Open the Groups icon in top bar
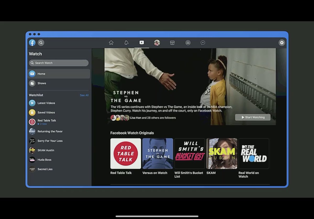Image resolution: width=314 pixels, height=219 pixels. pos(188,43)
